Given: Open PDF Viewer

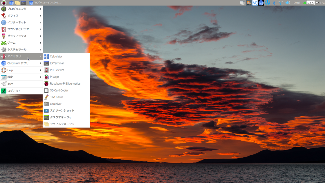Looking at the screenshot, I should coord(57,70).
